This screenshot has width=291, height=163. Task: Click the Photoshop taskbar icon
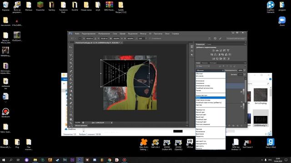(80, 160)
